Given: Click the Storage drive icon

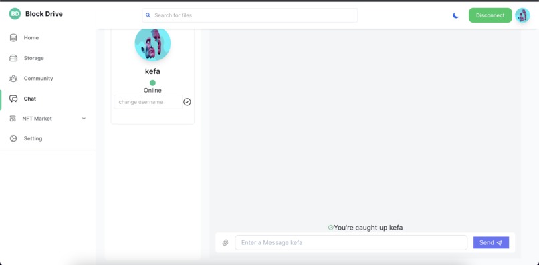Looking at the screenshot, I should 13,58.
